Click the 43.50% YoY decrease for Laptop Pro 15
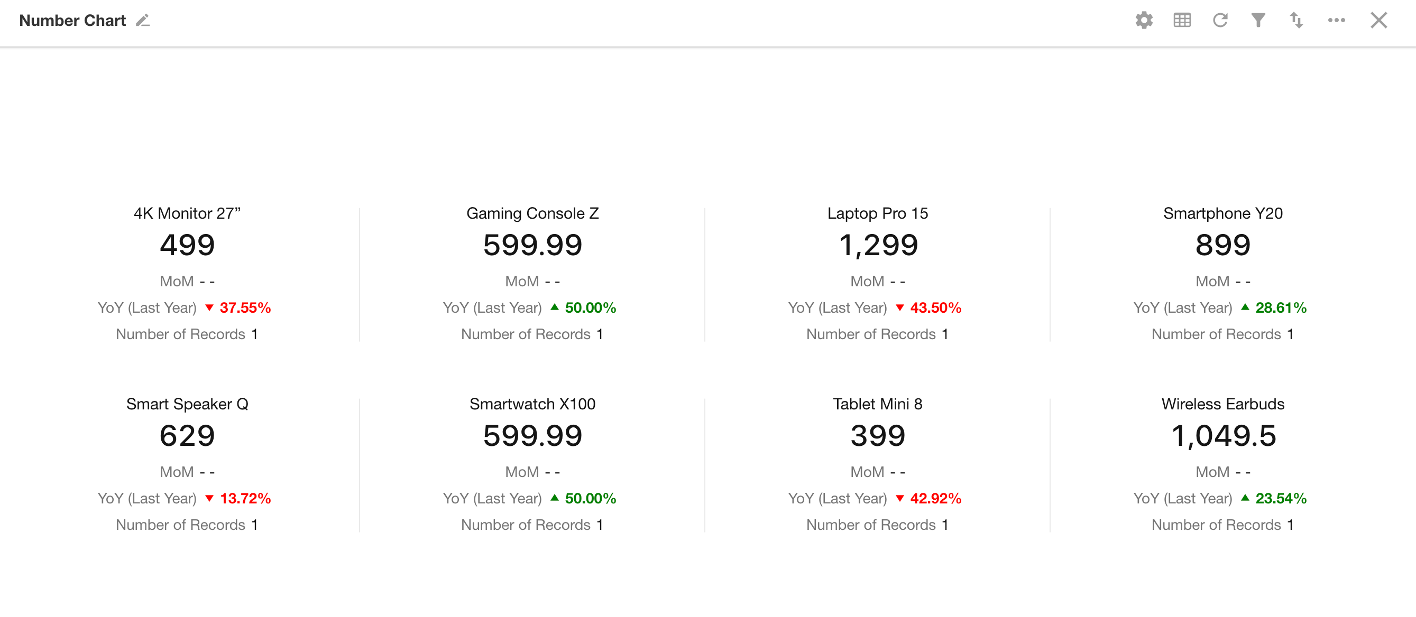 (x=935, y=308)
